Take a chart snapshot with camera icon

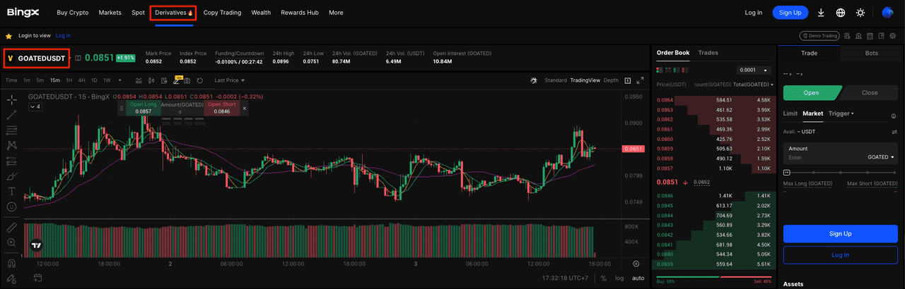[189, 80]
